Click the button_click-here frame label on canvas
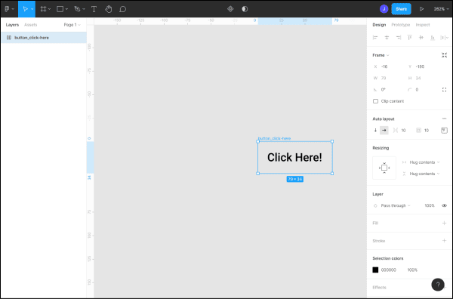This screenshot has width=453, height=299. (x=274, y=138)
